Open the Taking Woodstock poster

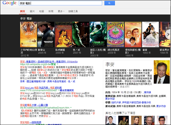pyautogui.click(x=115, y=34)
